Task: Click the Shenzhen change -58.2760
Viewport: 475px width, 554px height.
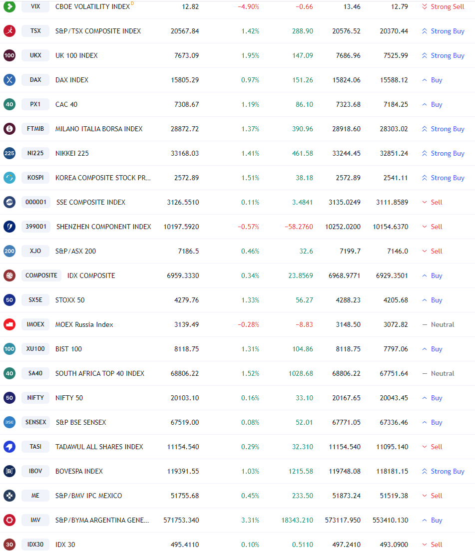Action: click(x=299, y=227)
